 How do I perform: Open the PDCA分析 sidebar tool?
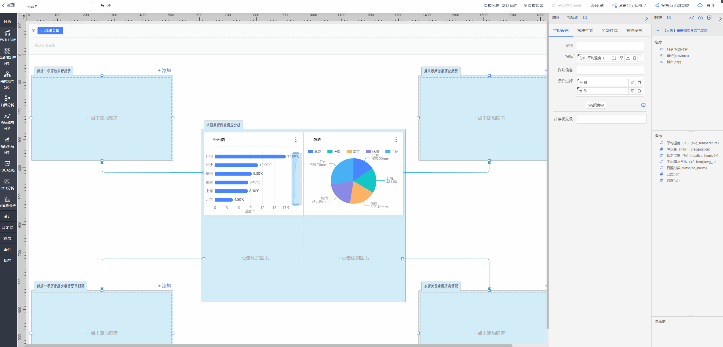point(7,166)
